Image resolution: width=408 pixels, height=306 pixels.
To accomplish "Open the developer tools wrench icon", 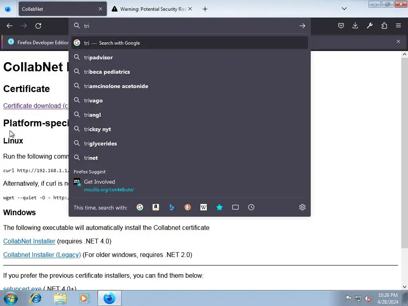I will click(x=369, y=25).
